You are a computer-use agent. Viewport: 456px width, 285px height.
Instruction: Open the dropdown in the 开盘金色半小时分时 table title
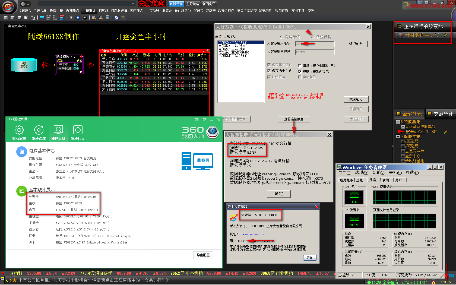(204, 51)
